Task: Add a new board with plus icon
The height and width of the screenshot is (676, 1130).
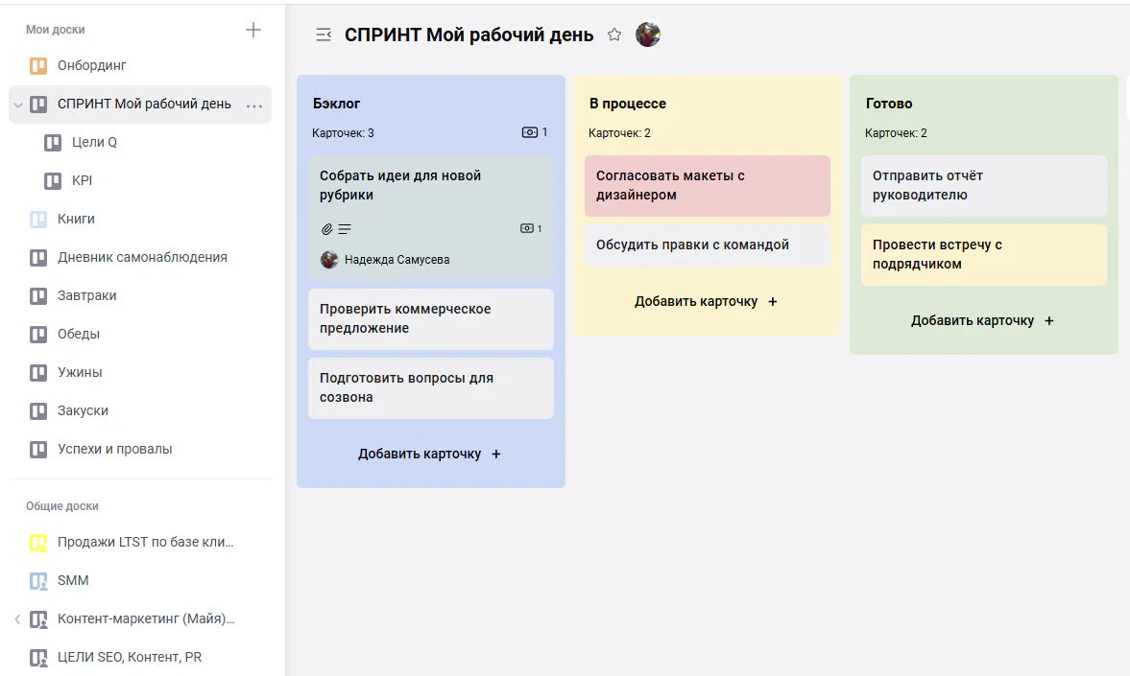Action: pos(252,30)
